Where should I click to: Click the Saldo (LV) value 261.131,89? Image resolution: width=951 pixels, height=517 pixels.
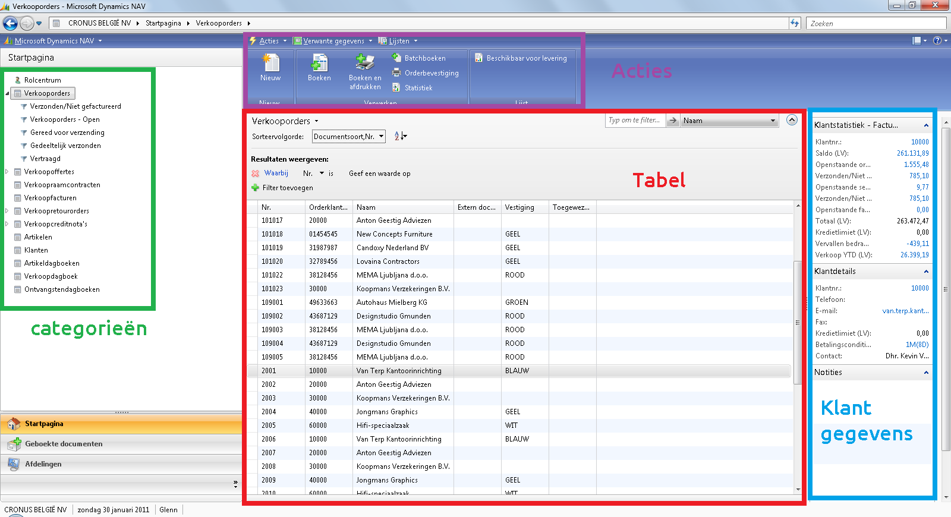tap(913, 153)
